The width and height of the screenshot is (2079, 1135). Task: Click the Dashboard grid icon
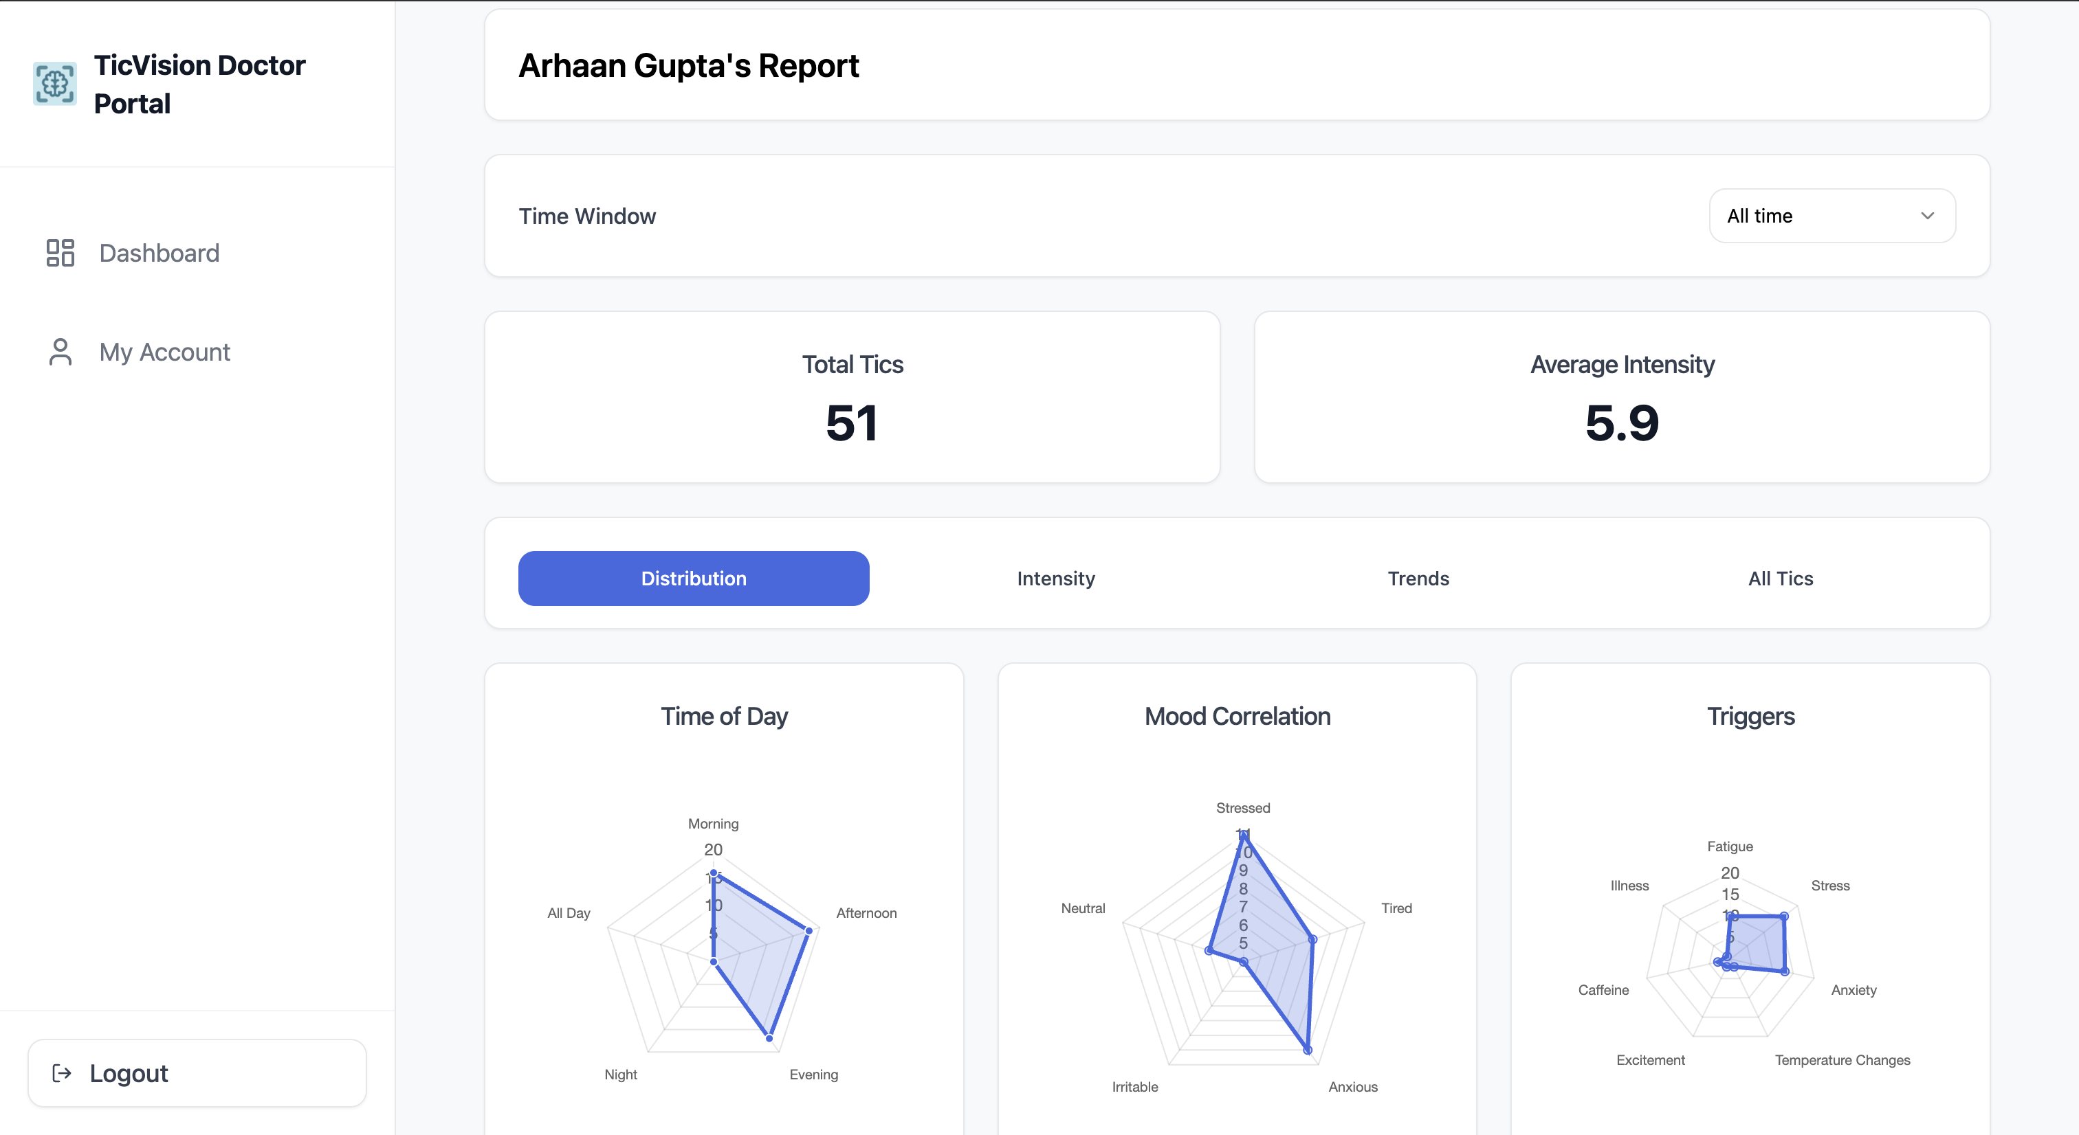click(60, 253)
